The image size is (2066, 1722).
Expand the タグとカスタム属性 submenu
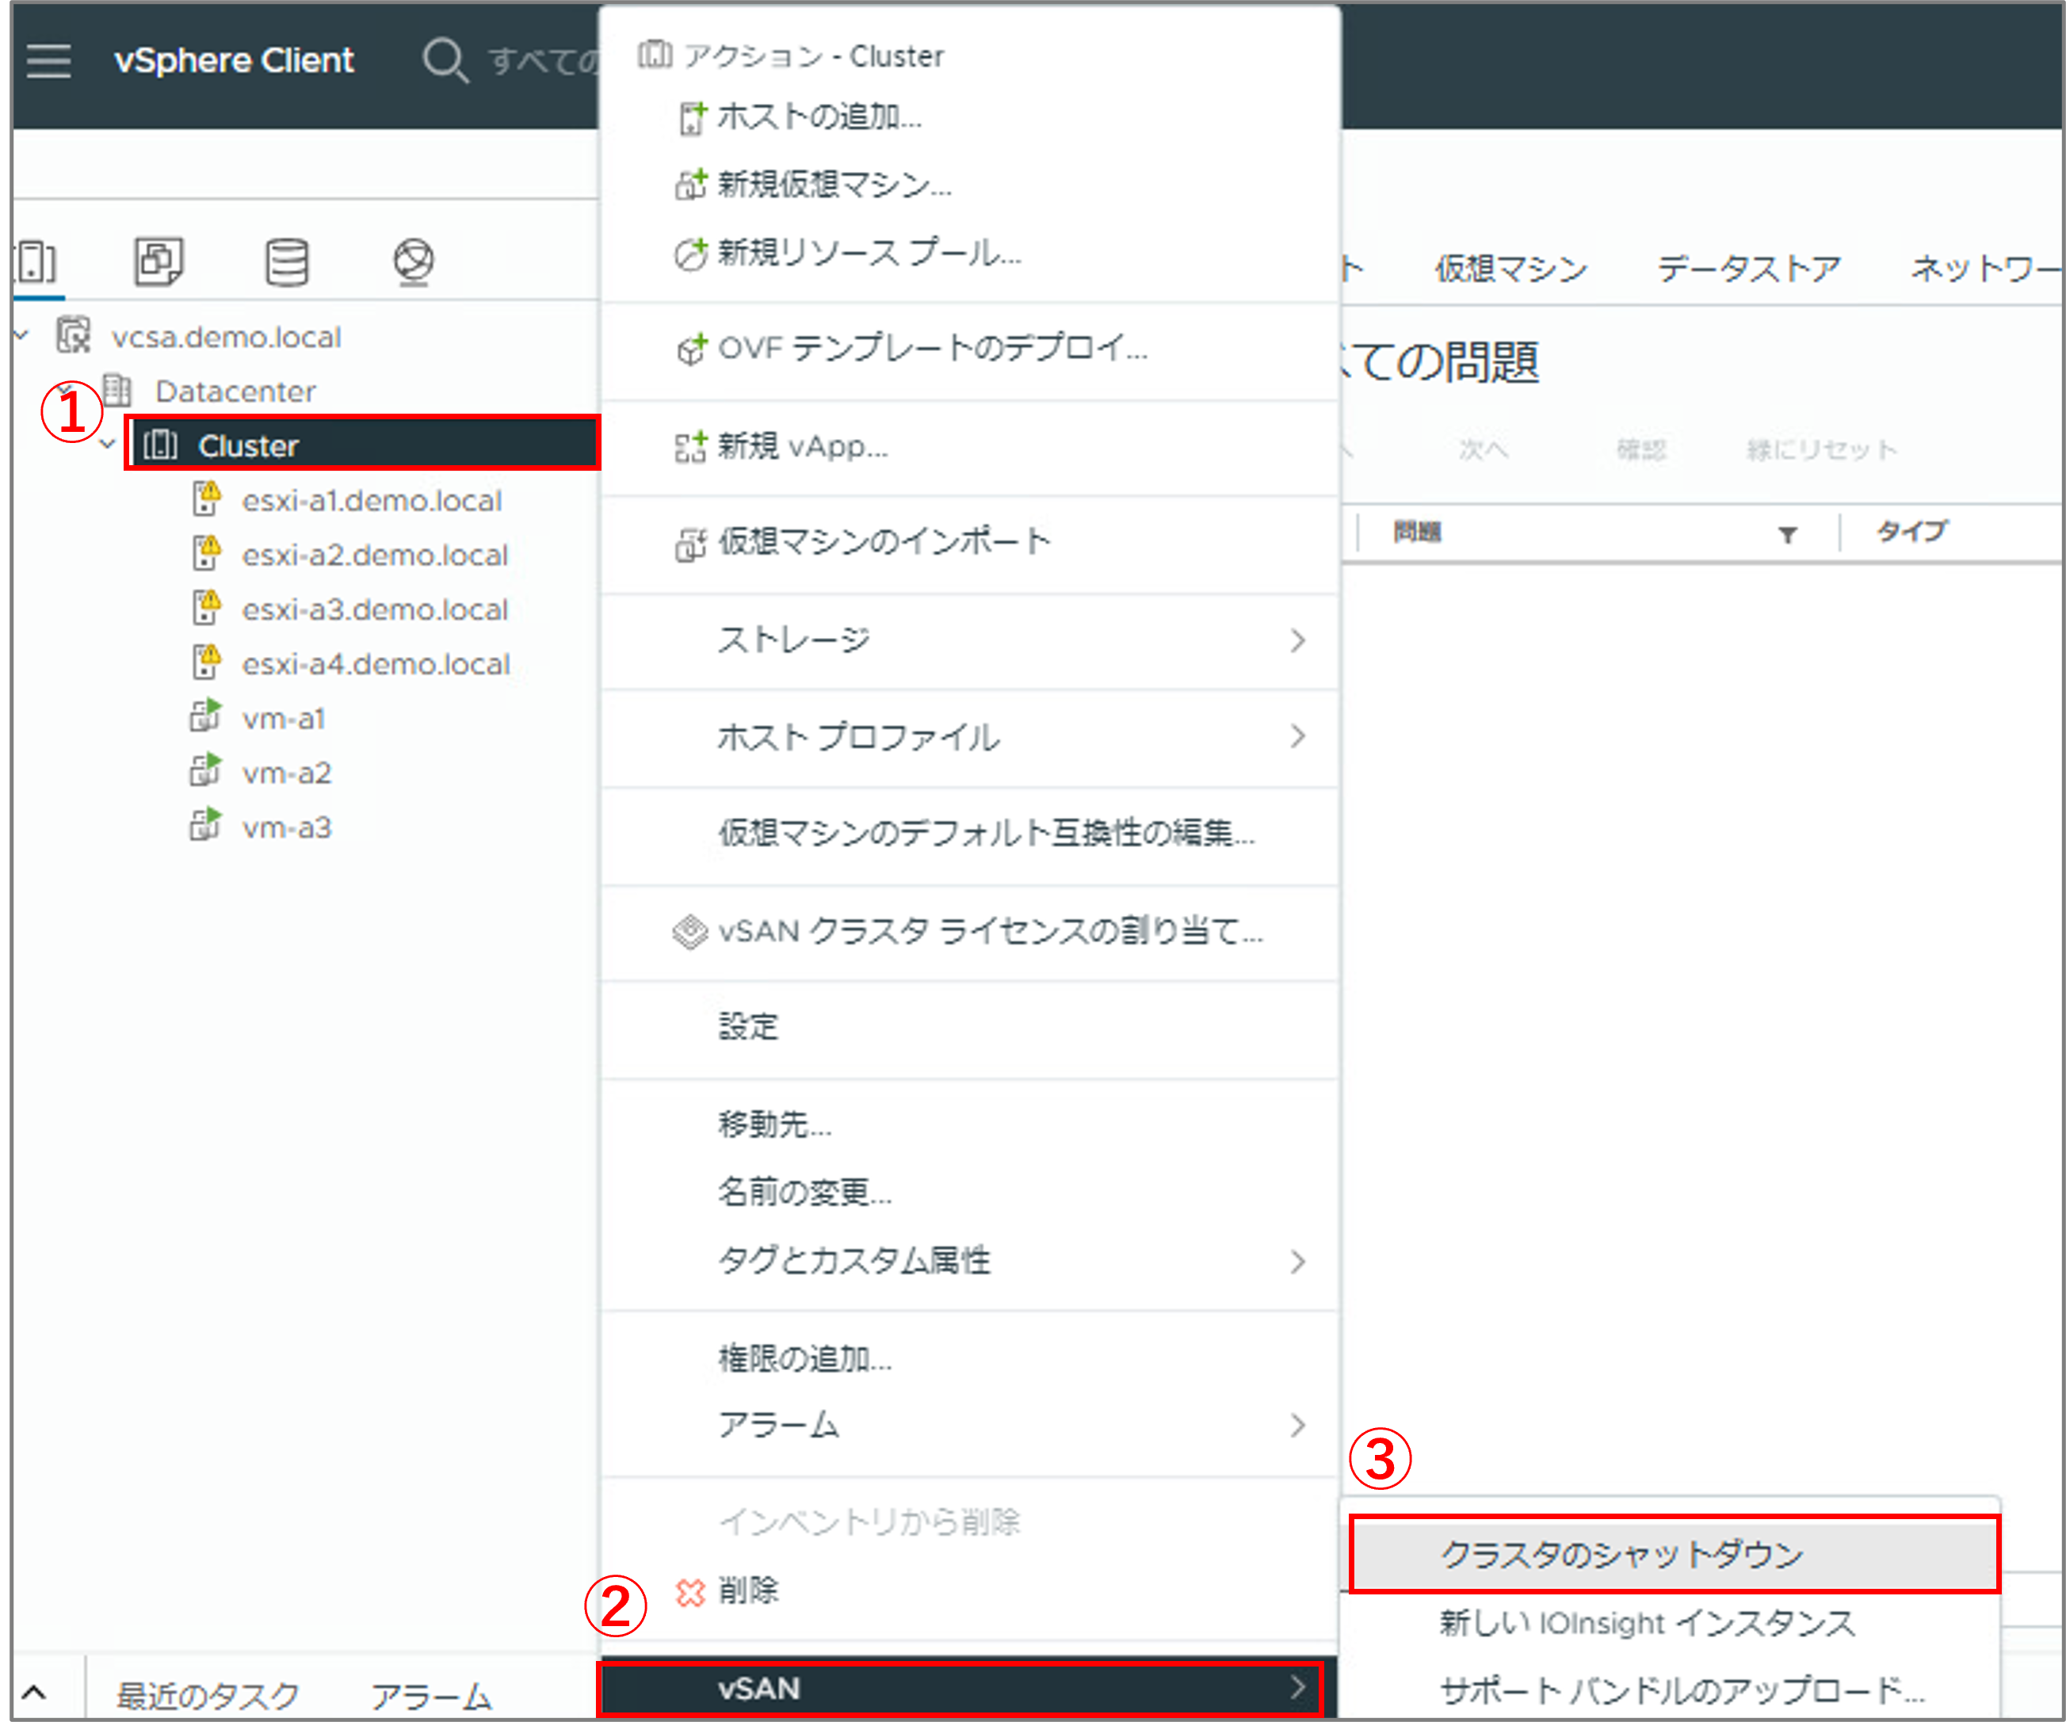coord(1297,1262)
